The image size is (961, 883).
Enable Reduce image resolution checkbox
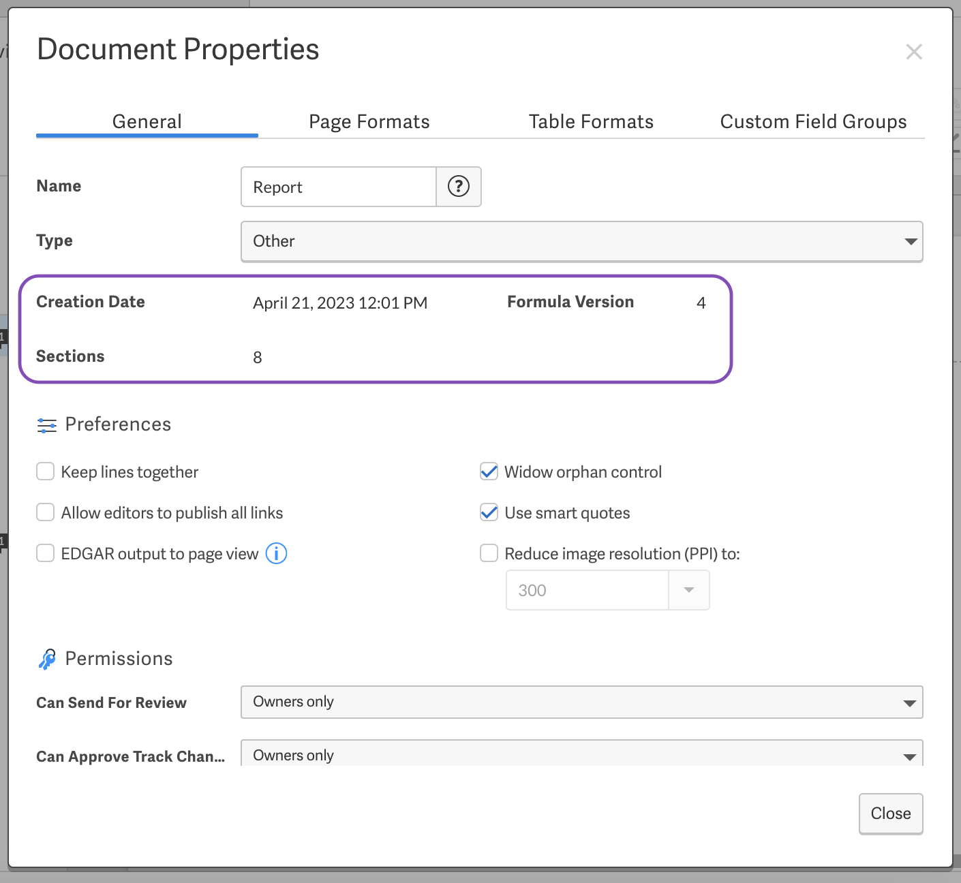point(489,553)
